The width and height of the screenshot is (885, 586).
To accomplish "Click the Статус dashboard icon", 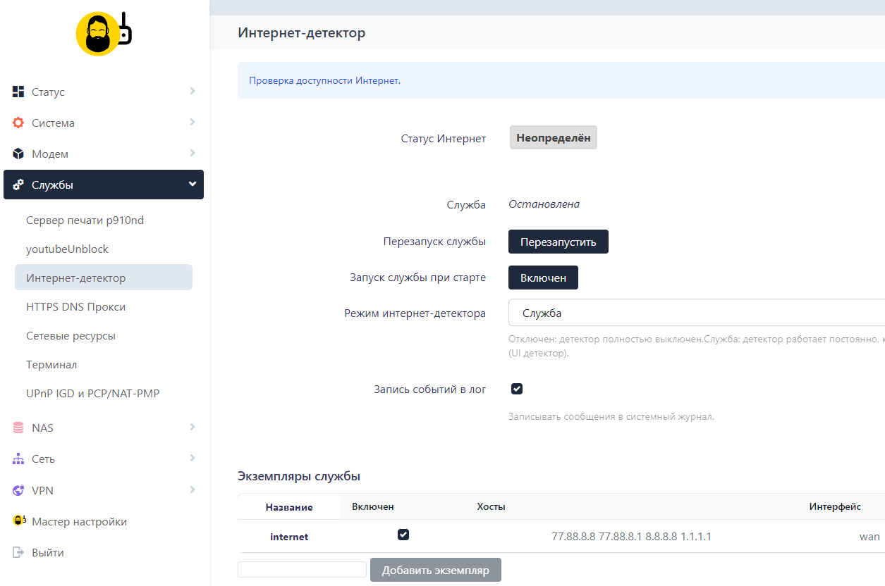I will tap(18, 92).
